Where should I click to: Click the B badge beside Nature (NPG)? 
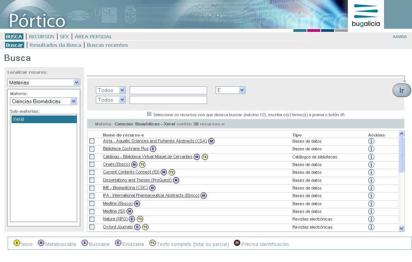click(x=132, y=219)
